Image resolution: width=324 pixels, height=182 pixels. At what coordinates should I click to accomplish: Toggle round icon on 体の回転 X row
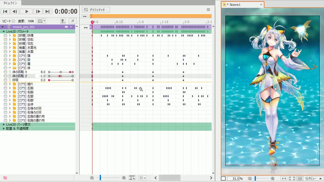(5, 72)
